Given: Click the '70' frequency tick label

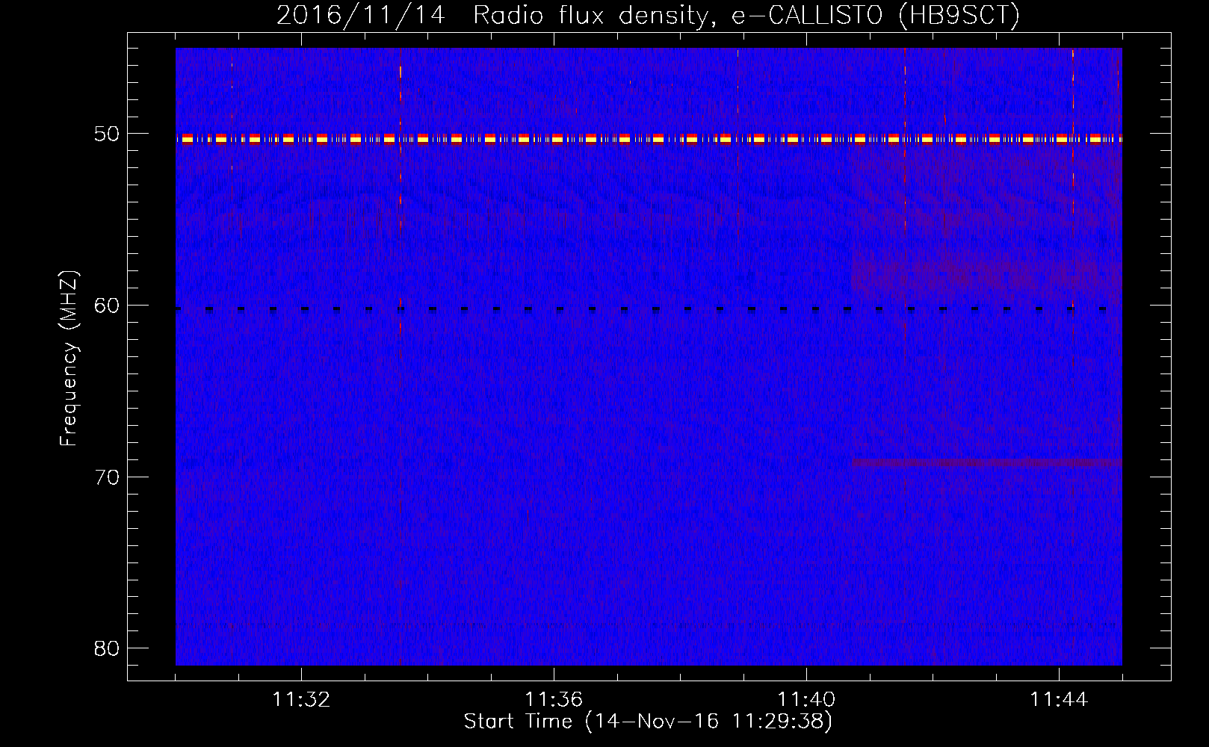Looking at the screenshot, I should [106, 477].
